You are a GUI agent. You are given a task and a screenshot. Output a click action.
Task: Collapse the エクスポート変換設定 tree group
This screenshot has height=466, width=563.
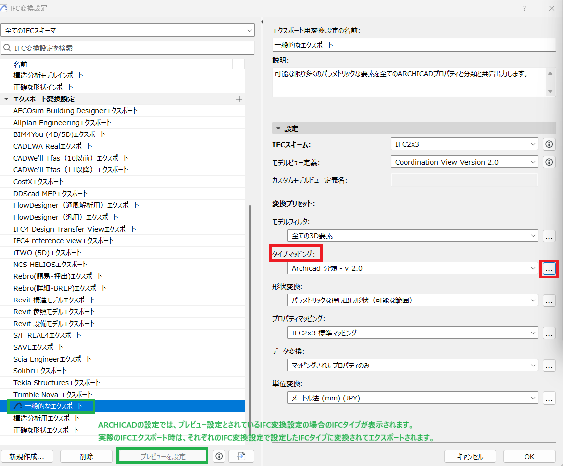[6, 99]
